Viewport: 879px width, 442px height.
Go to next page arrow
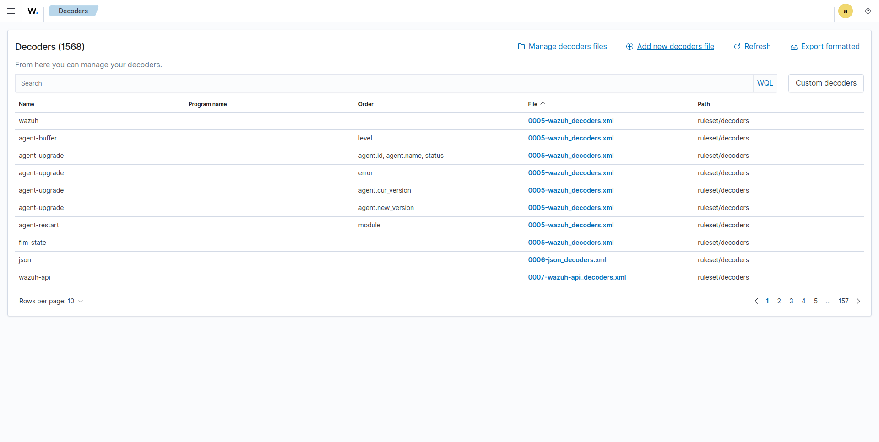pyautogui.click(x=858, y=301)
